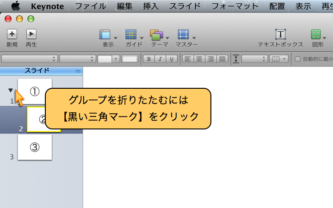
Task: Align text left
Action: (x=188, y=59)
